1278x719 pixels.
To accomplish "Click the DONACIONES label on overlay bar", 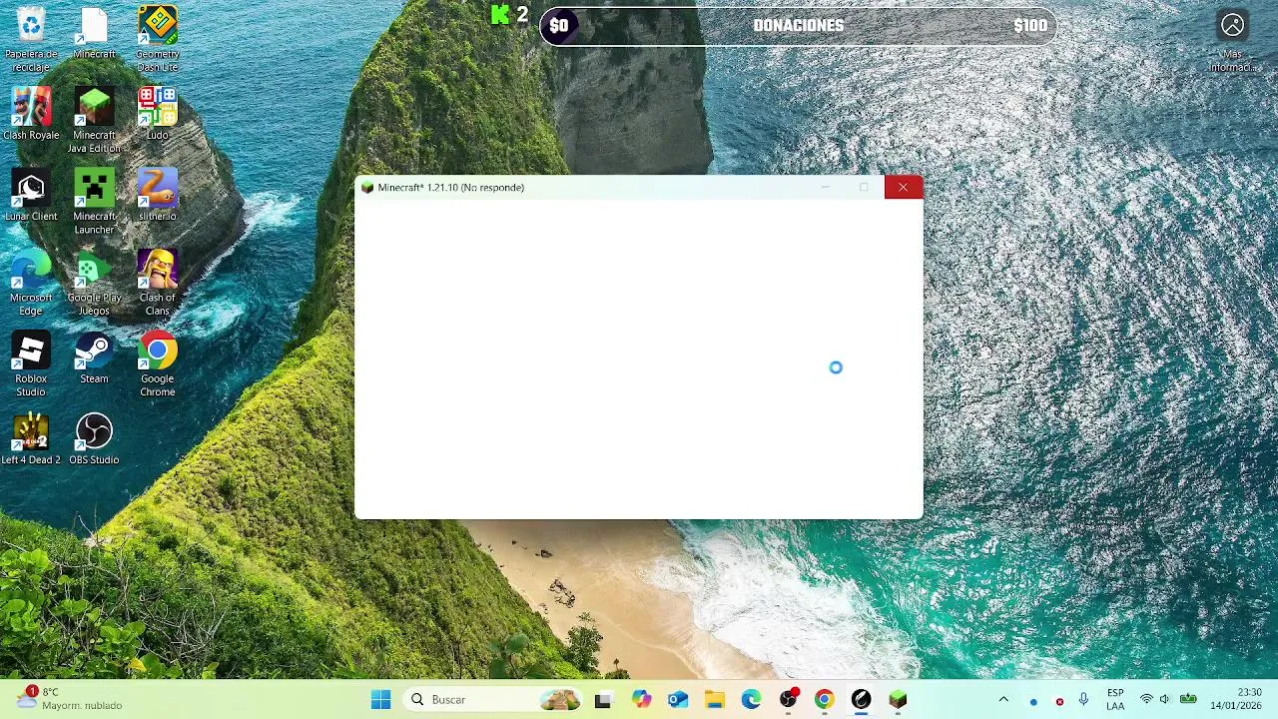I will [799, 26].
